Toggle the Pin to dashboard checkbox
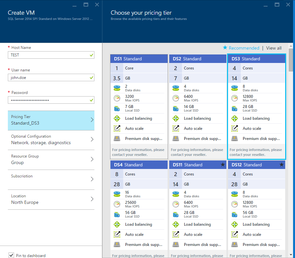295x258 pixels. click(x=11, y=255)
